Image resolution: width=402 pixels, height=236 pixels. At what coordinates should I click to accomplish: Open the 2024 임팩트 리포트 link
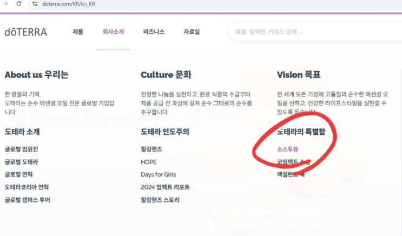(x=165, y=187)
